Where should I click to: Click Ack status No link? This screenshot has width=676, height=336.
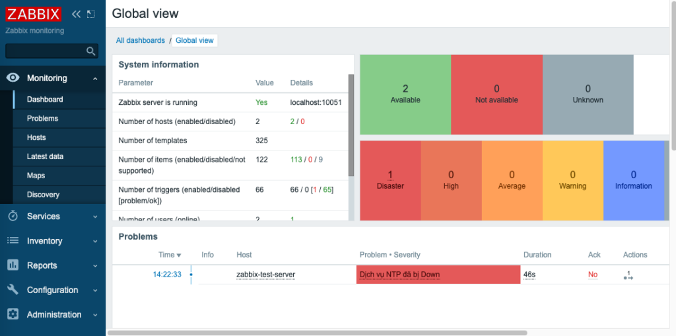click(593, 275)
